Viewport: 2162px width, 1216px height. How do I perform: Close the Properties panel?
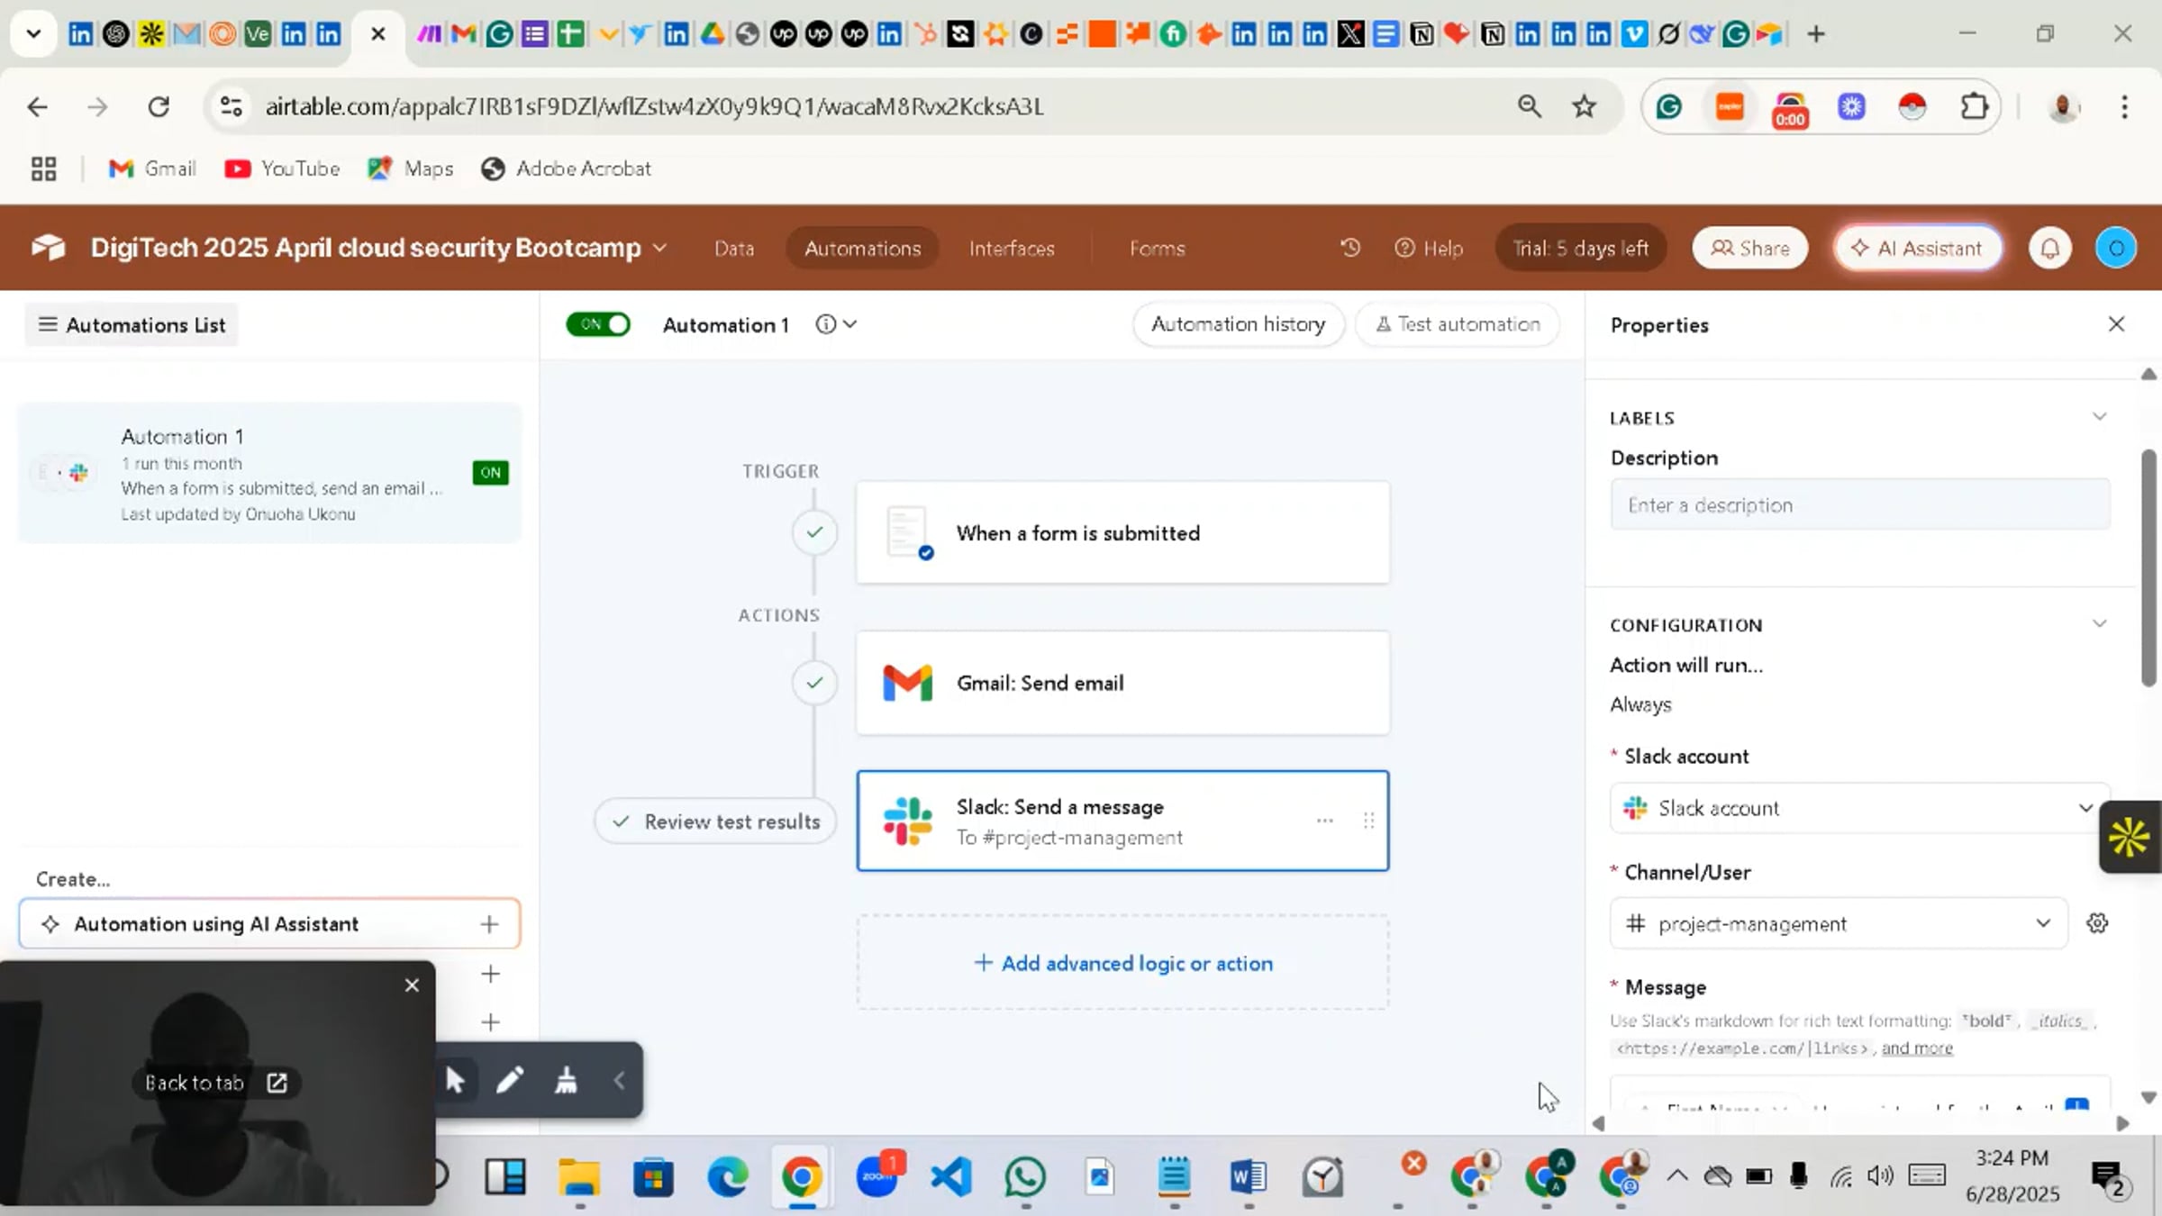[2116, 324]
